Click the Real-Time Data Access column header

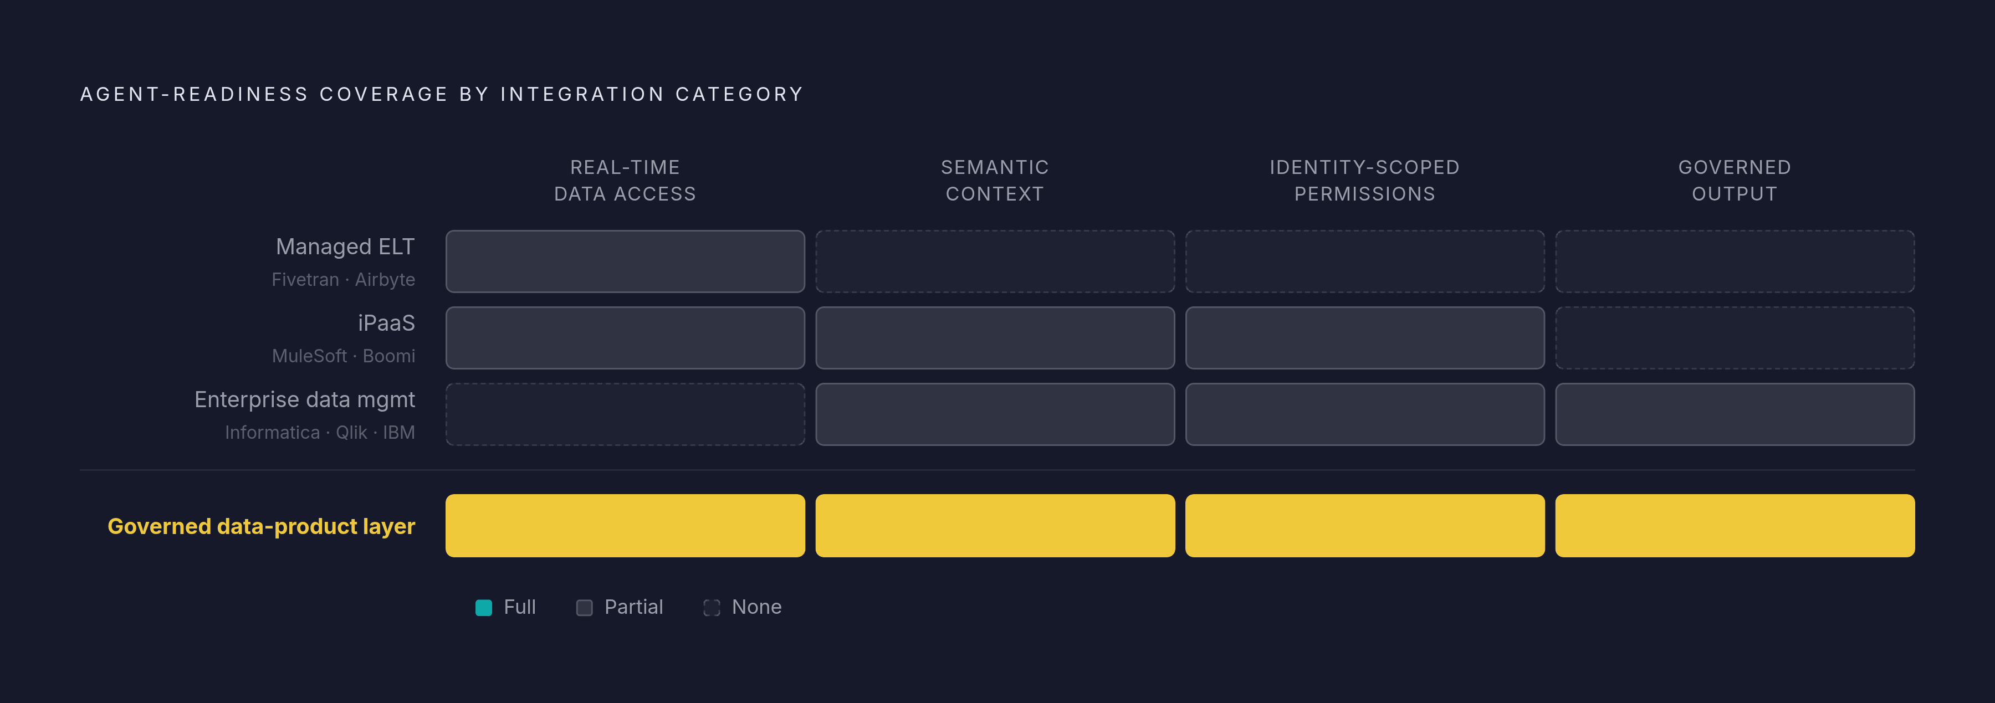click(625, 181)
